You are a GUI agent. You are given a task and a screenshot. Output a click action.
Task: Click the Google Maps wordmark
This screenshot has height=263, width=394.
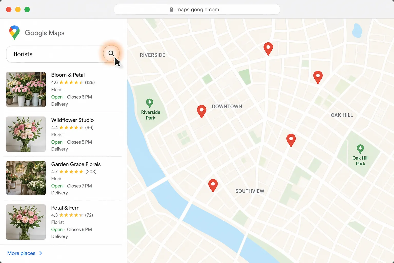44,33
